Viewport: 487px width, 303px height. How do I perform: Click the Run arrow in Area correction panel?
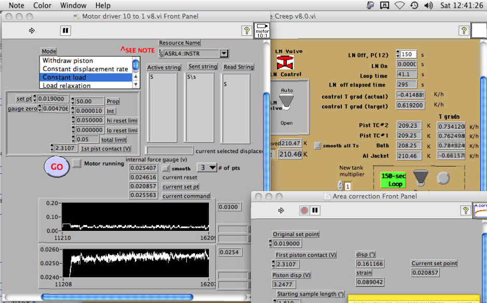tap(281, 211)
